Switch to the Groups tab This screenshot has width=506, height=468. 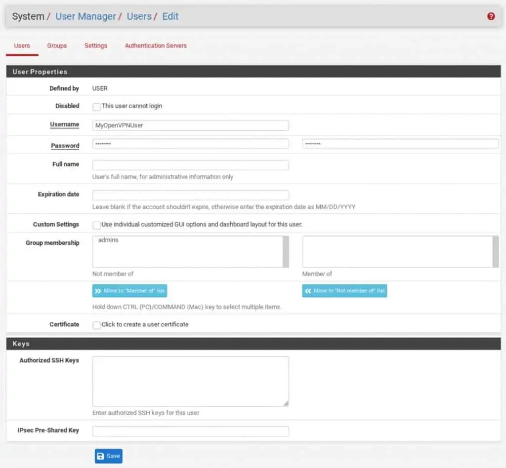57,46
